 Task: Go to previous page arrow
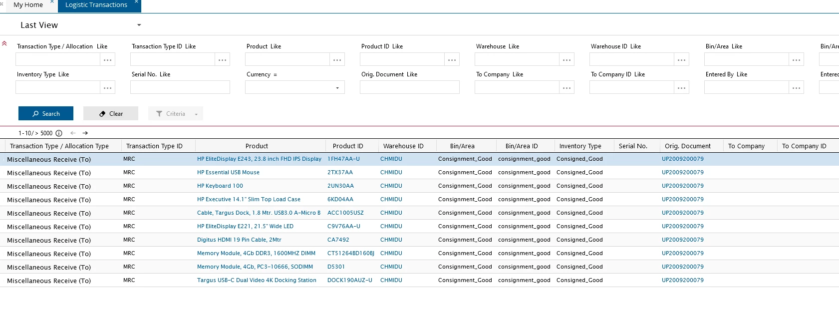click(x=73, y=133)
